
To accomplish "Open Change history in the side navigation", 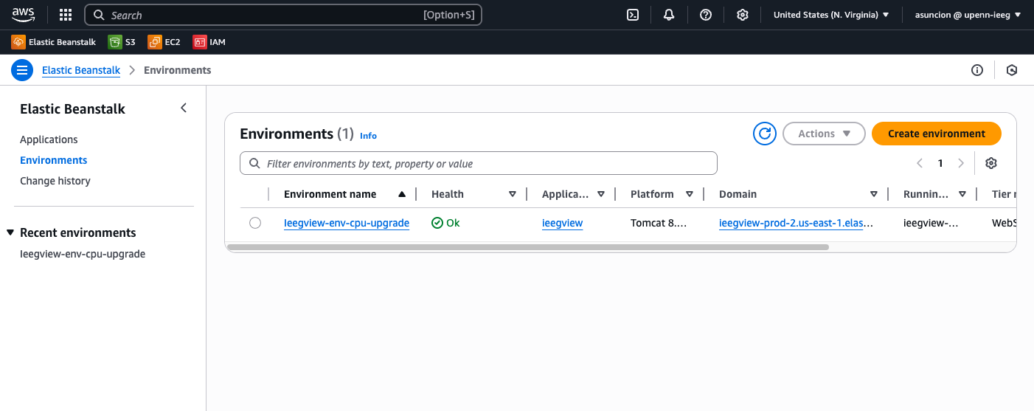I will pos(55,181).
